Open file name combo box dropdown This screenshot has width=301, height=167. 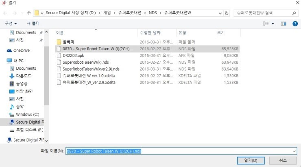[294, 151]
